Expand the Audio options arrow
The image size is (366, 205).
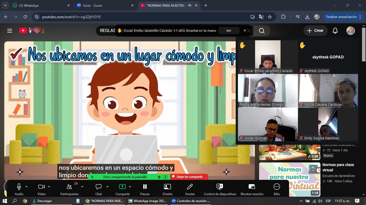click(26, 187)
